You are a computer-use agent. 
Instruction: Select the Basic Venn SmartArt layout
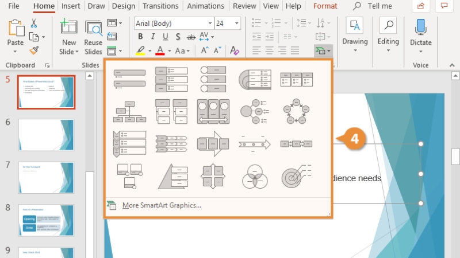[255, 177]
